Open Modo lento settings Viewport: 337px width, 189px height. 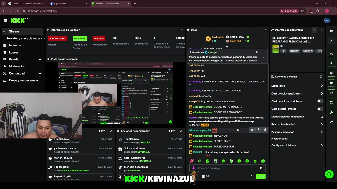tap(297, 86)
